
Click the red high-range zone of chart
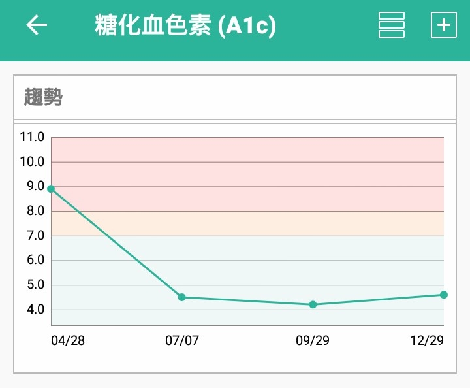pos(247,174)
